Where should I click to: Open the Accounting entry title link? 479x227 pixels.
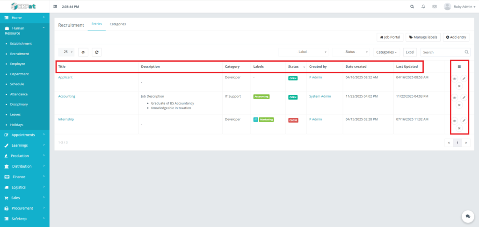[66, 96]
